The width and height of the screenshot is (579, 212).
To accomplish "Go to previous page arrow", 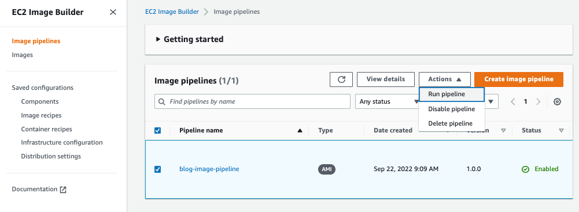I will (513, 101).
